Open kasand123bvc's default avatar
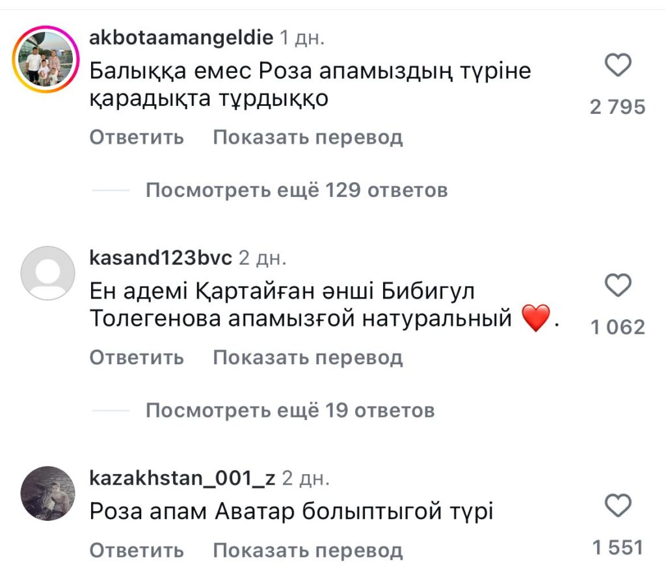The image size is (666, 584). [48, 273]
